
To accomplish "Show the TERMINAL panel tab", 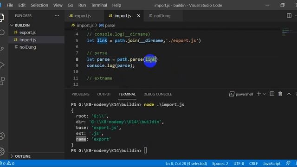I will click(x=127, y=94).
